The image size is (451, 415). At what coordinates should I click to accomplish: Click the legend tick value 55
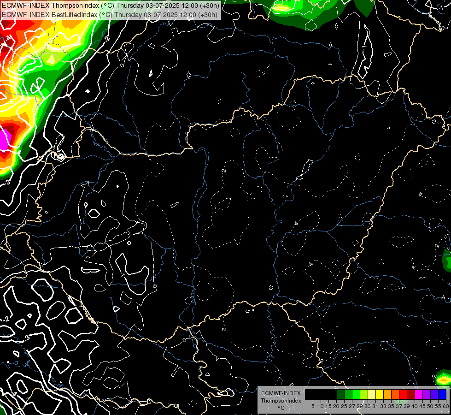438,406
